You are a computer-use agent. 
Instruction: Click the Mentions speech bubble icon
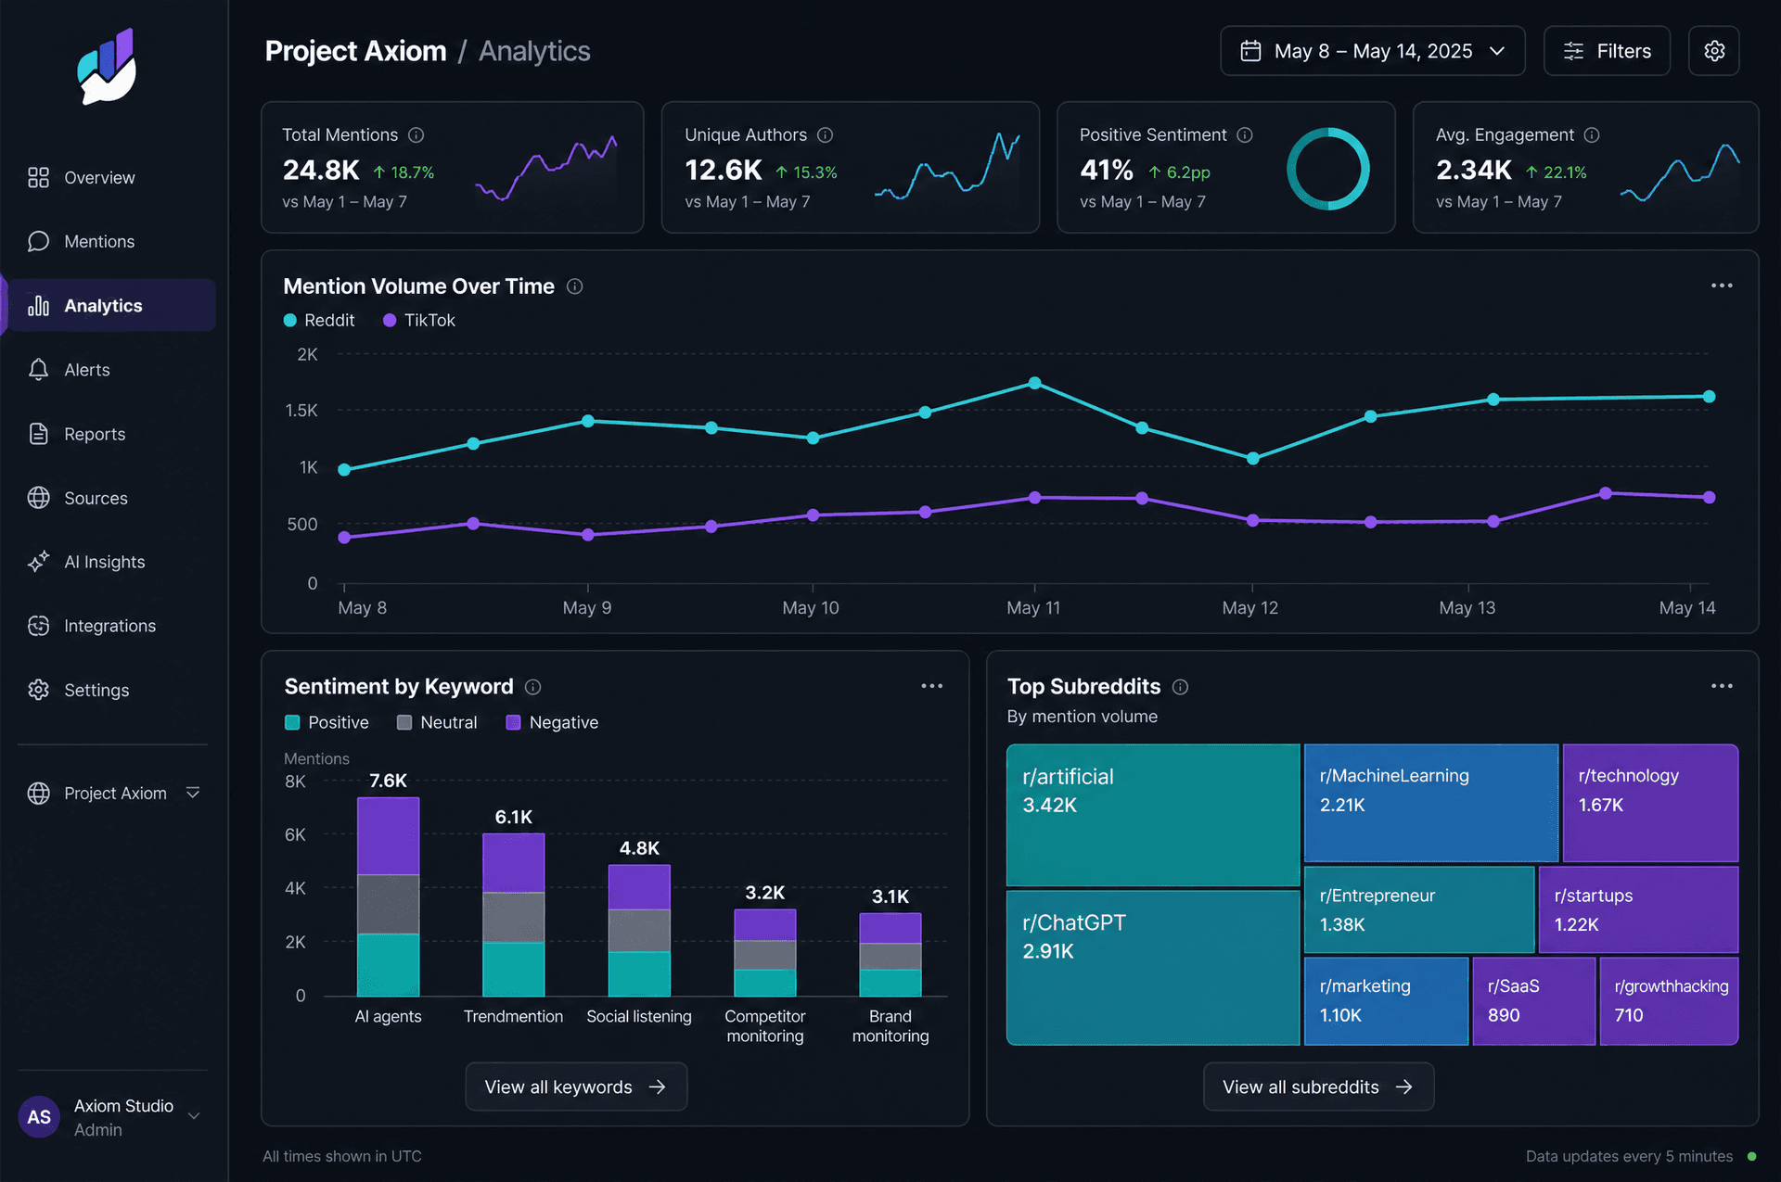point(38,241)
